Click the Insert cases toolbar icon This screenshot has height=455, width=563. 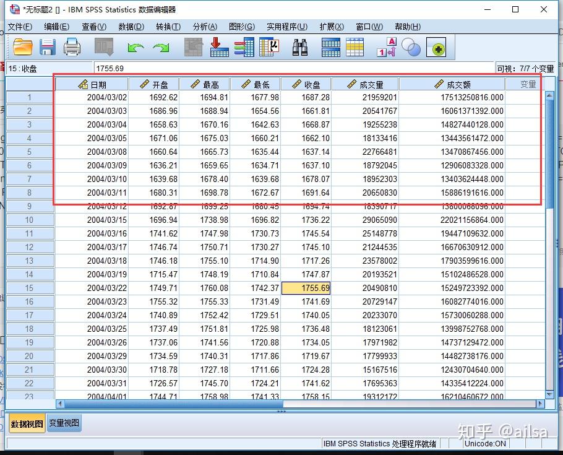(x=330, y=48)
